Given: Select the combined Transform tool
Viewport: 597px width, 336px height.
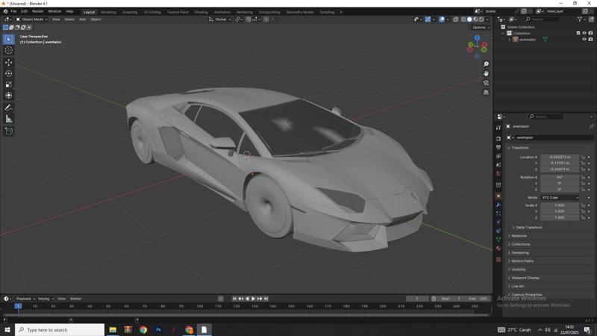Looking at the screenshot, I should pyautogui.click(x=9, y=96).
